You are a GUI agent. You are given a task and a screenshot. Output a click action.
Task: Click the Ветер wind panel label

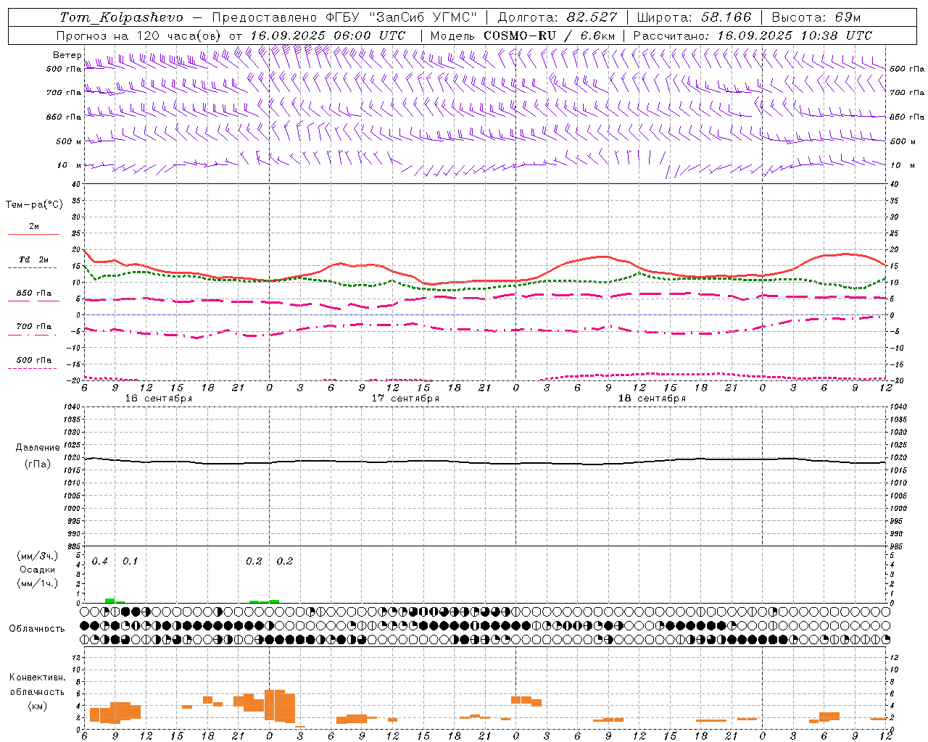coord(67,55)
